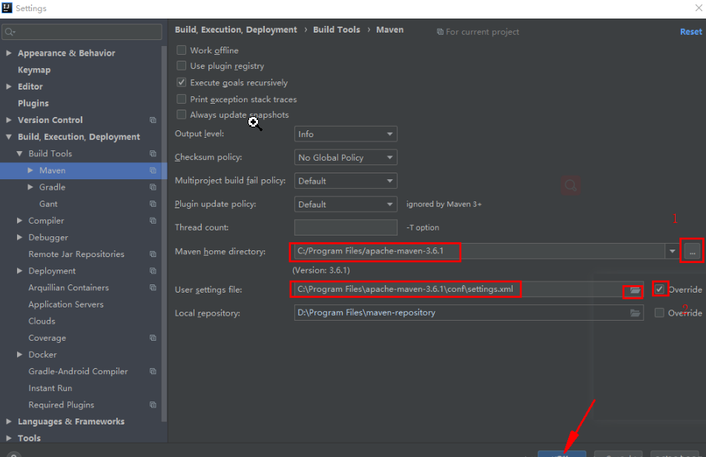Open Clouds settings
Image resolution: width=706 pixels, height=457 pixels.
pyautogui.click(x=42, y=321)
